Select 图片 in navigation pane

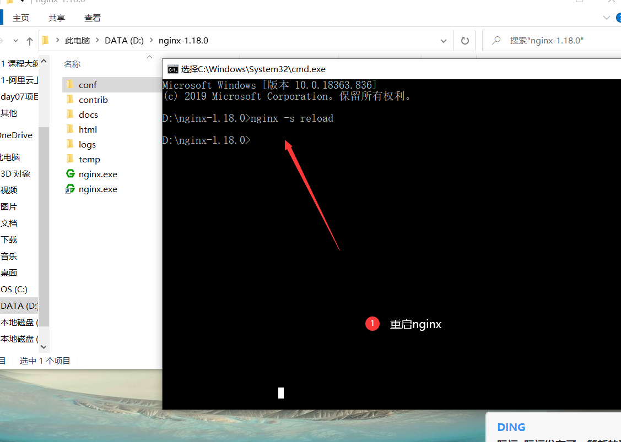9,206
